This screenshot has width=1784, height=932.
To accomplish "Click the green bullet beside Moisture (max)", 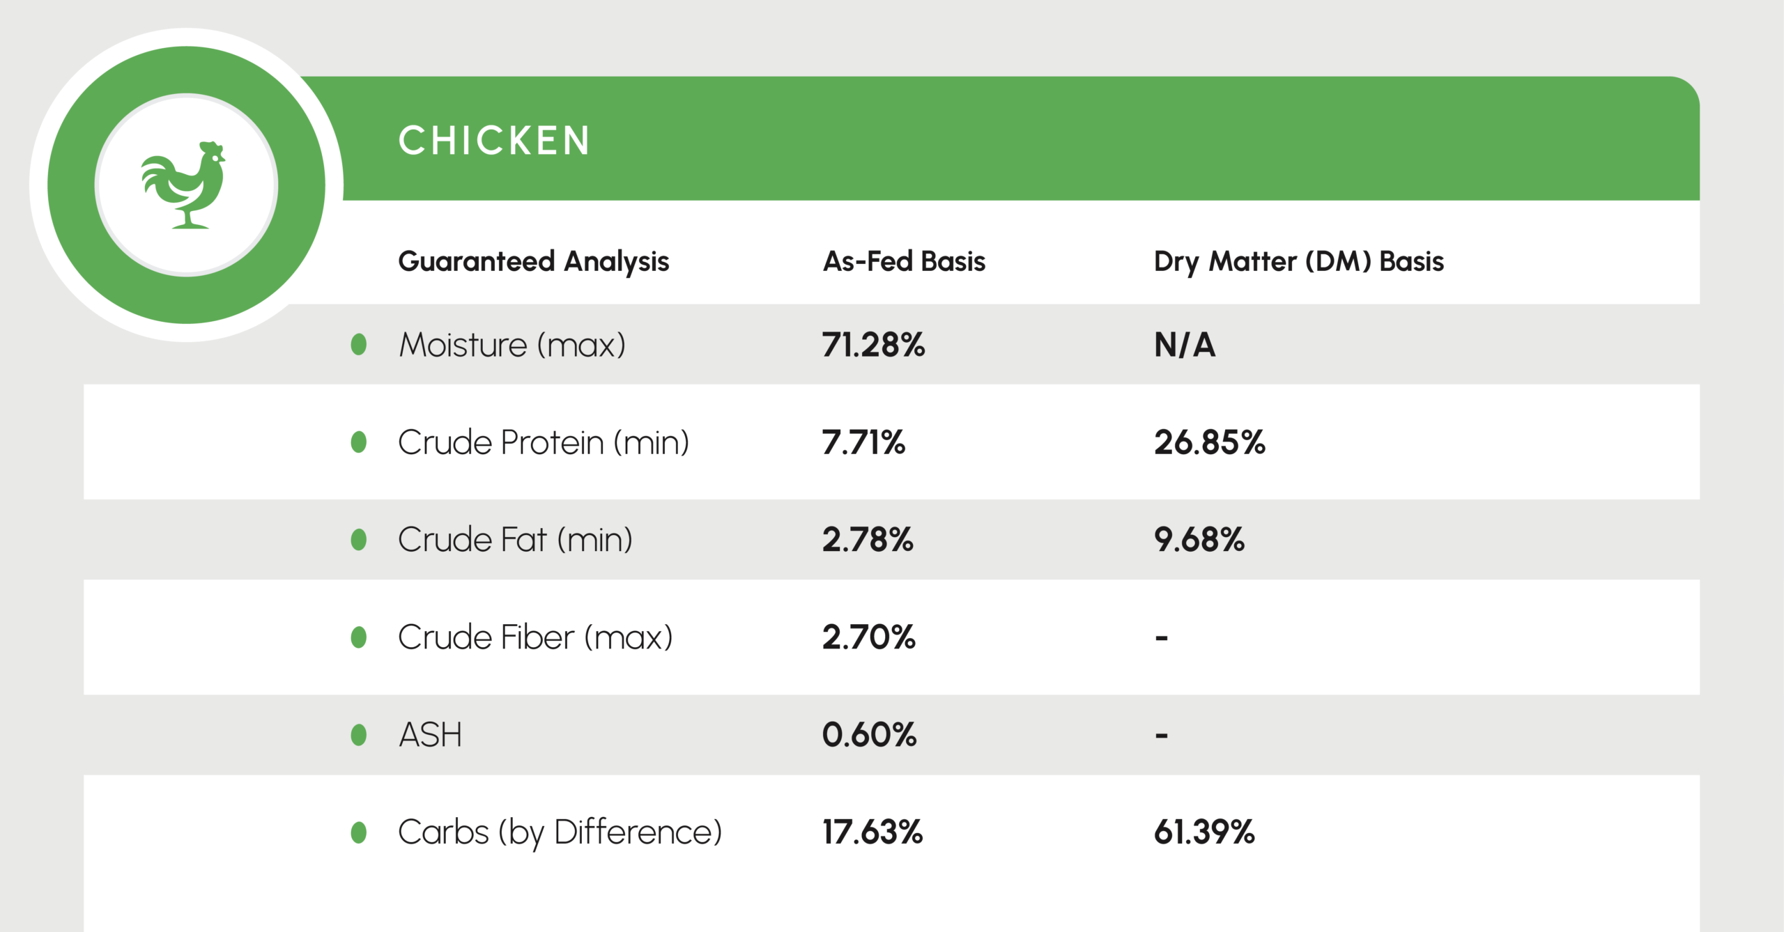I will coord(359,344).
